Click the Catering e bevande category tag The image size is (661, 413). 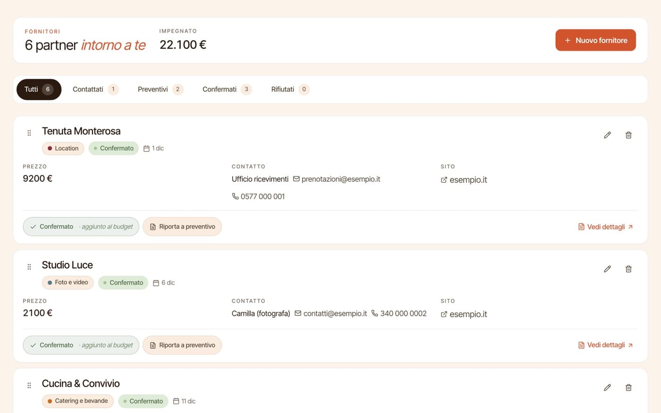[77, 401]
